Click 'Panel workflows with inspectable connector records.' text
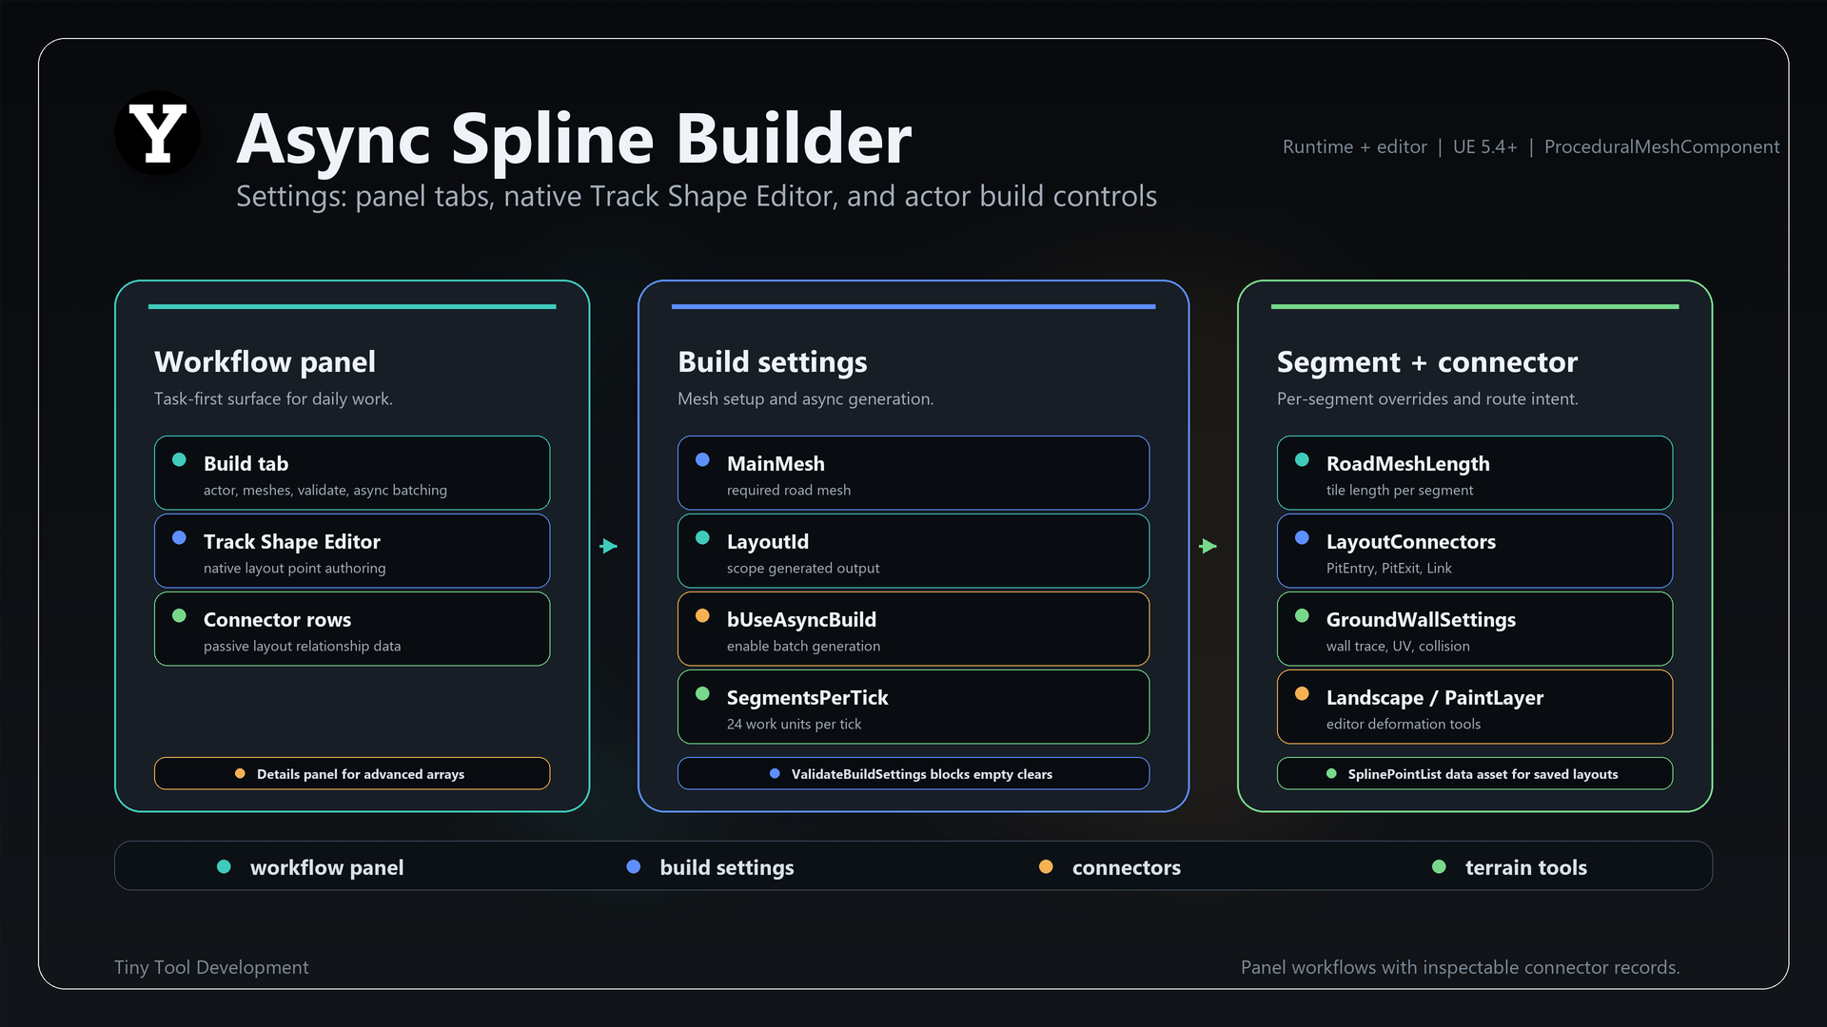Viewport: 1827px width, 1027px height. click(1460, 967)
